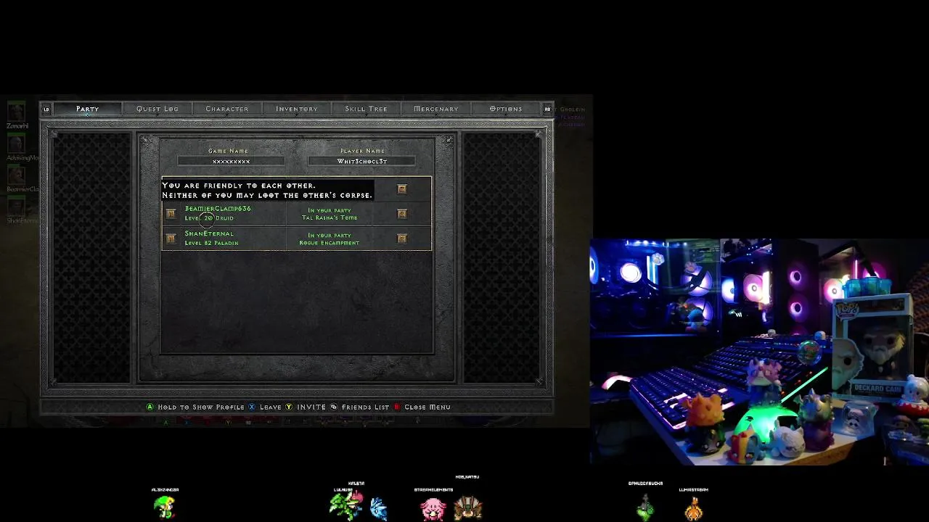Click the right-side button in ShanEternal's row
929x522 pixels.
tap(402, 239)
